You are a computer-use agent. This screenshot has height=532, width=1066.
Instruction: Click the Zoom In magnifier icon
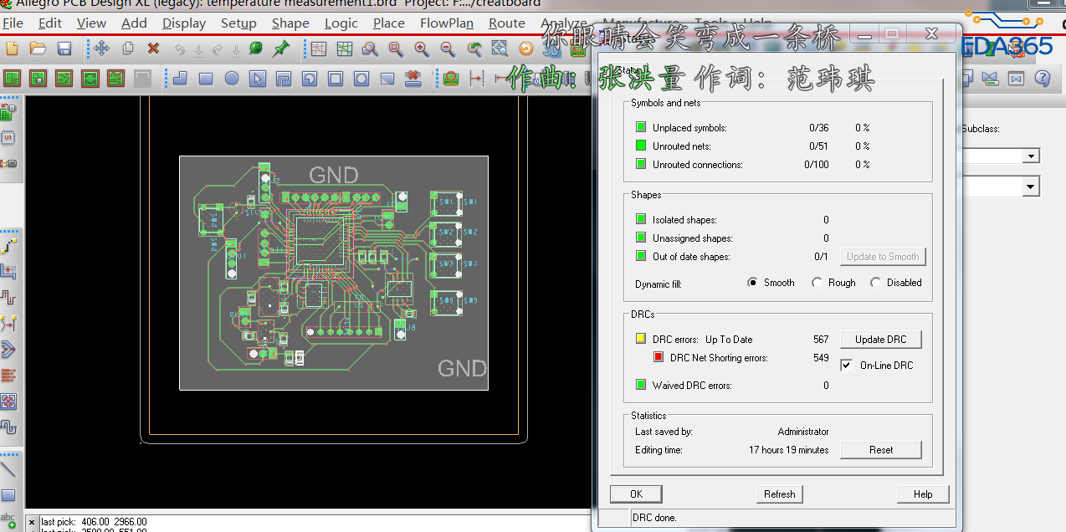click(x=422, y=49)
